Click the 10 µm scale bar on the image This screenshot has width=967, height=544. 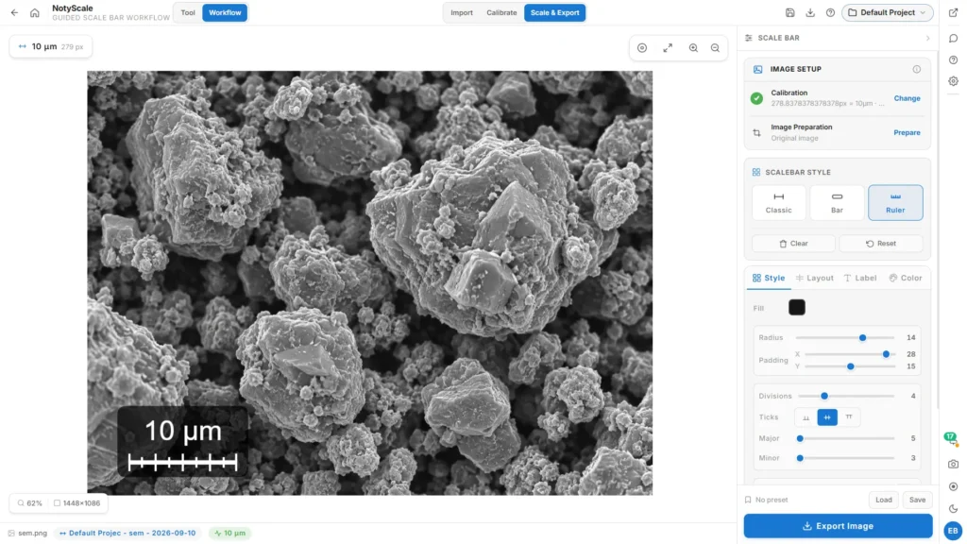tap(182, 443)
